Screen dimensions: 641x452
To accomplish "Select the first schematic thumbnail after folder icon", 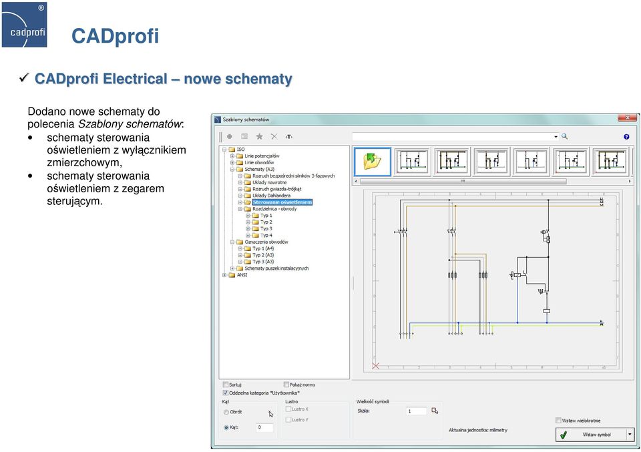I will (412, 162).
